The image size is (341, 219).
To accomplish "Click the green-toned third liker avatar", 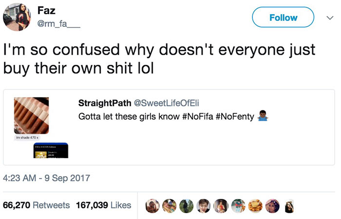I will tap(187, 205).
